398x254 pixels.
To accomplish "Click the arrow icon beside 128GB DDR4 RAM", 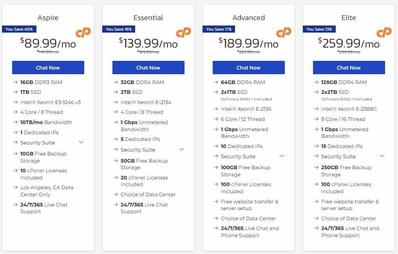I will pyautogui.click(x=316, y=82).
